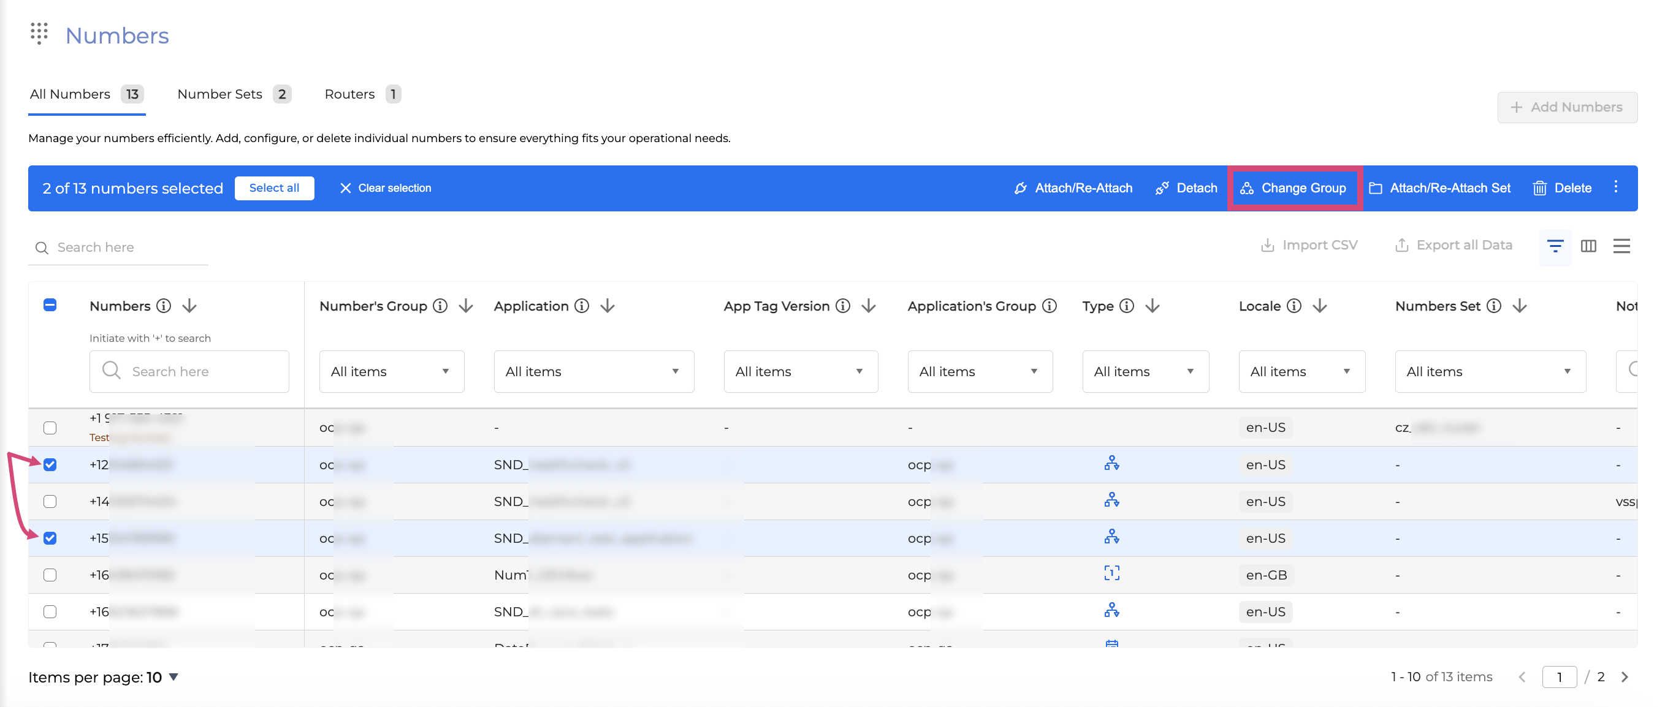Check the +14 number row checkbox
Image resolution: width=1665 pixels, height=707 pixels.
point(50,502)
